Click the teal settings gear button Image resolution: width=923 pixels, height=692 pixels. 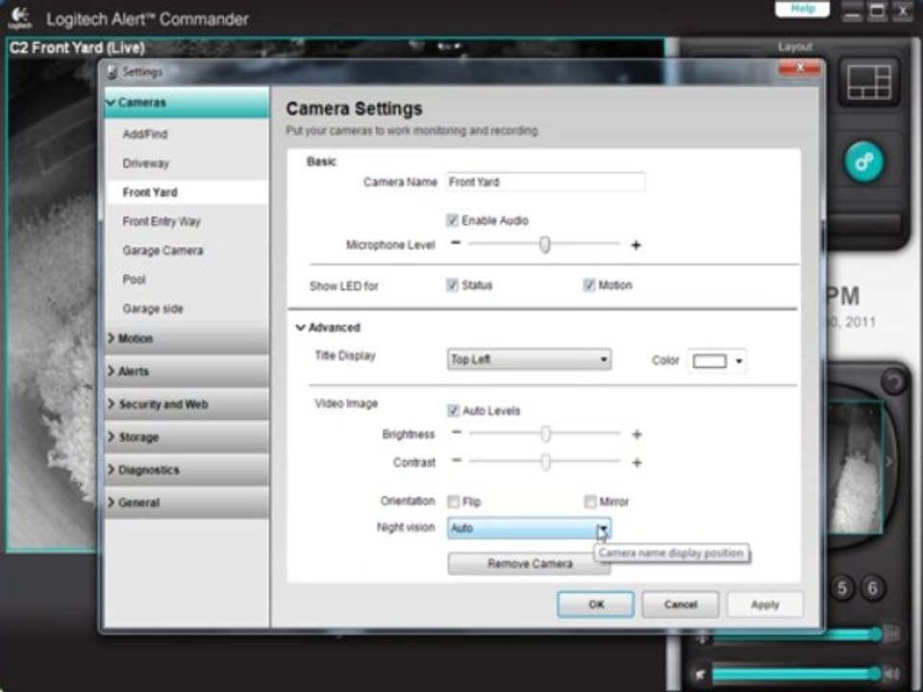click(x=863, y=161)
